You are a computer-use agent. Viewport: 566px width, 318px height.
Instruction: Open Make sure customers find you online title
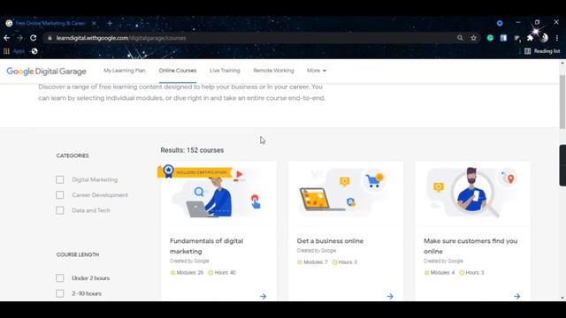pos(470,246)
